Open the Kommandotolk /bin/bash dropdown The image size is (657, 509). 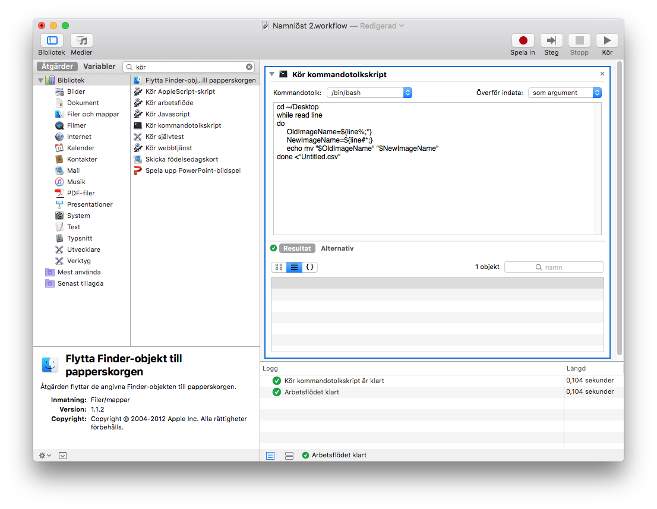click(369, 93)
